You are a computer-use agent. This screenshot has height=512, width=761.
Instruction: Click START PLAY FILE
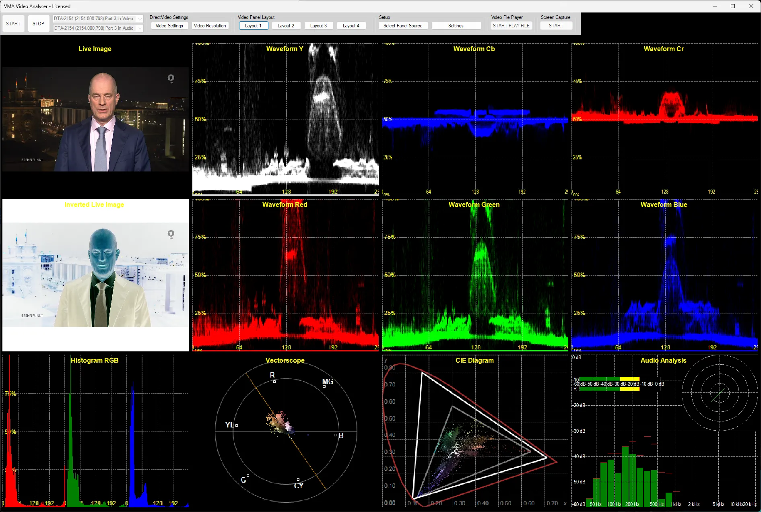click(x=511, y=26)
